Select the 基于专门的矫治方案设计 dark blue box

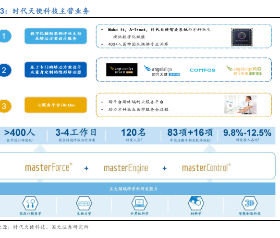[x=56, y=70]
